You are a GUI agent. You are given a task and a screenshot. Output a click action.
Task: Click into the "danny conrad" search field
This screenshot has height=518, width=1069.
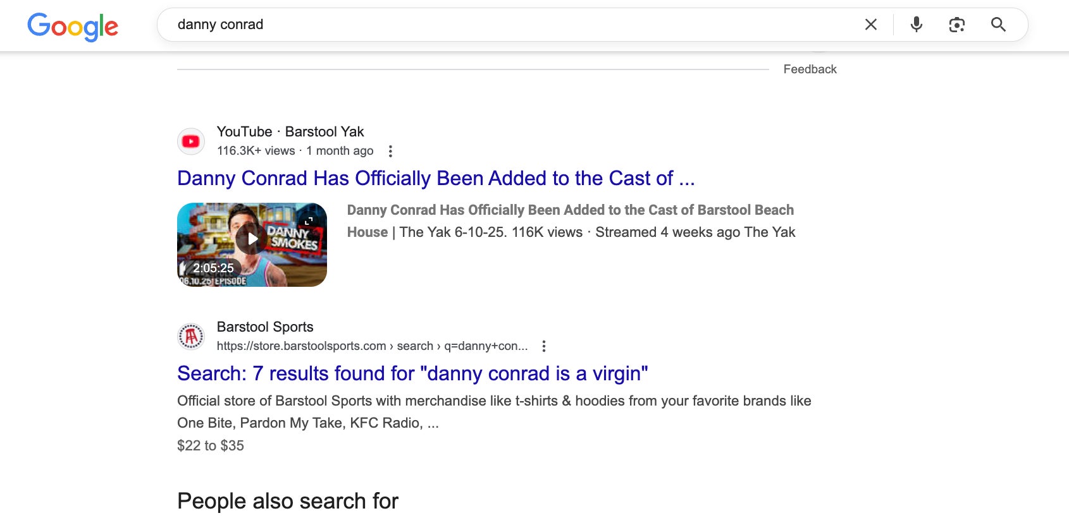point(506,25)
